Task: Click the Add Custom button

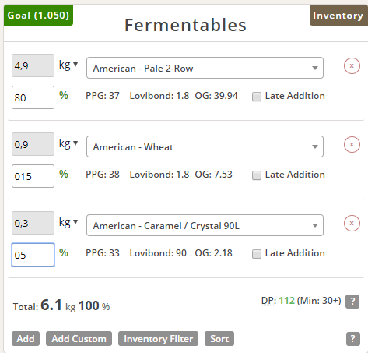Action: (x=79, y=339)
